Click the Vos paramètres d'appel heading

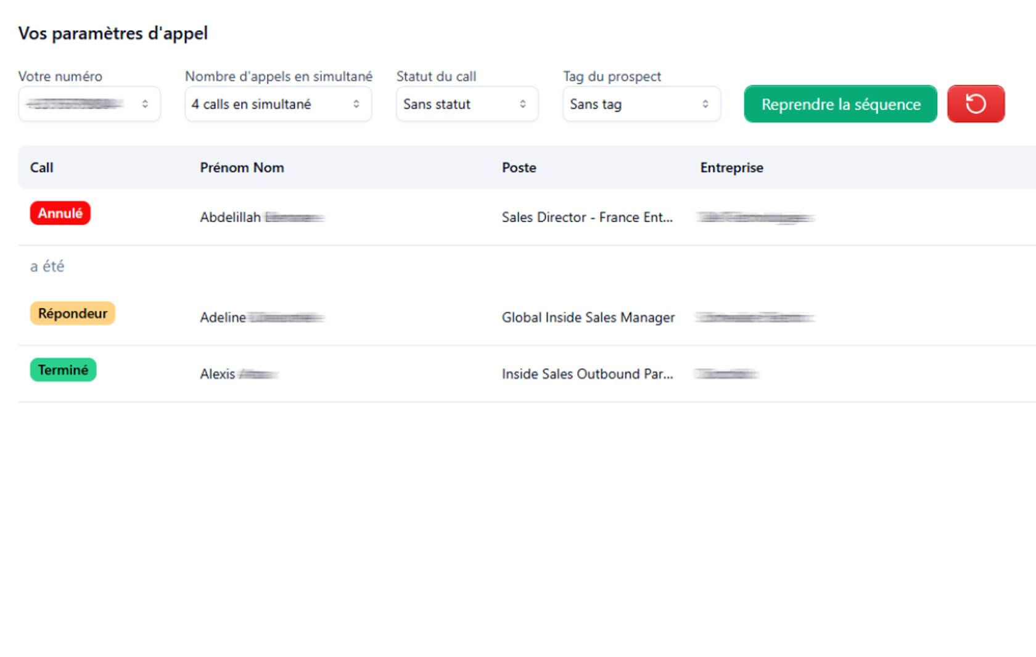[x=113, y=33]
